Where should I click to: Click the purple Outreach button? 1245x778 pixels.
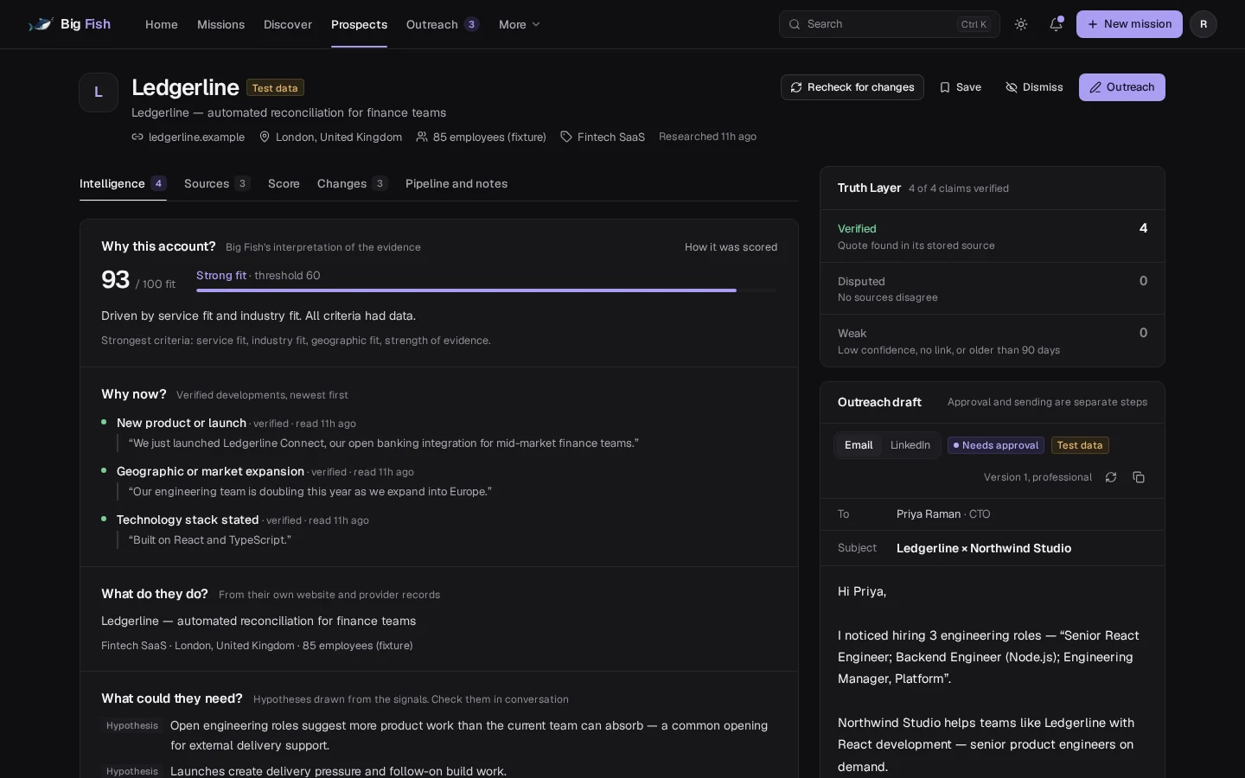pyautogui.click(x=1122, y=87)
